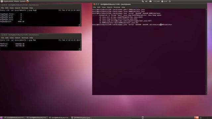Click the HugePages_Free value row
Viewport: 212px width, 119px height.
pyautogui.click(x=11, y=16)
